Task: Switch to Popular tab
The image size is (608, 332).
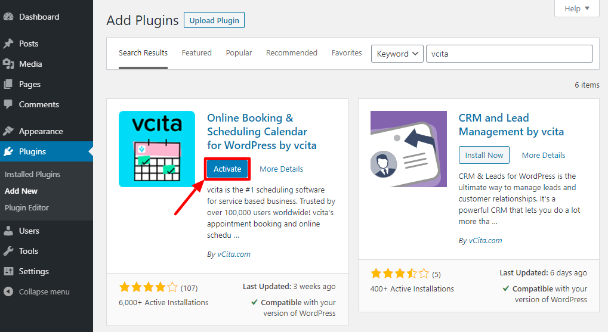Action: coord(239,53)
